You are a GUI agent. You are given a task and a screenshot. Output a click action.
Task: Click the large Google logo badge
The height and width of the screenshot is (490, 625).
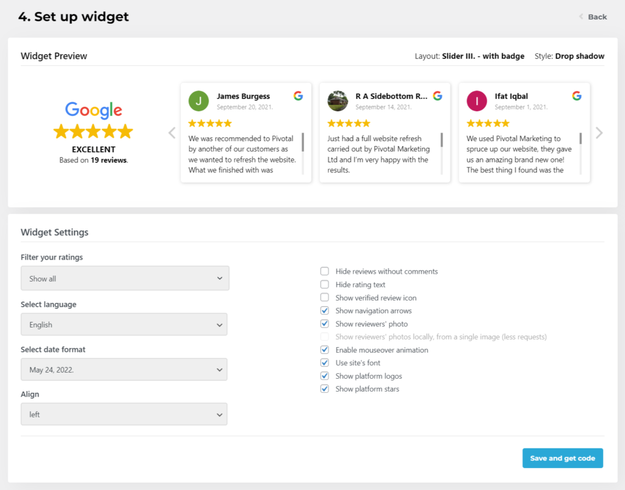(x=93, y=110)
